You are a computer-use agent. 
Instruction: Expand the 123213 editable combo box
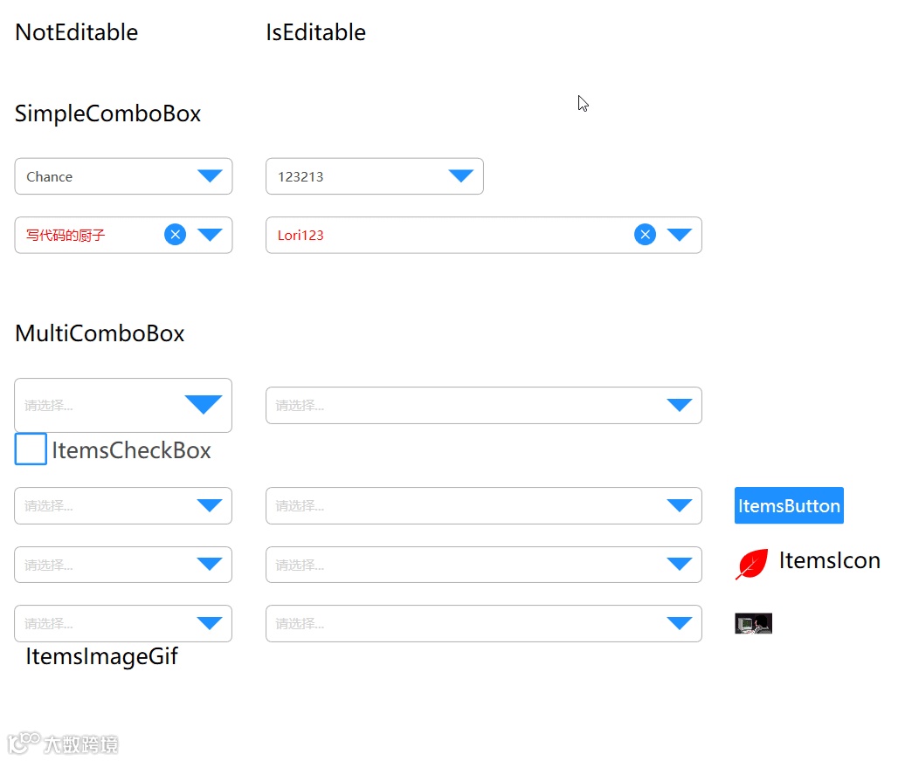pos(460,176)
